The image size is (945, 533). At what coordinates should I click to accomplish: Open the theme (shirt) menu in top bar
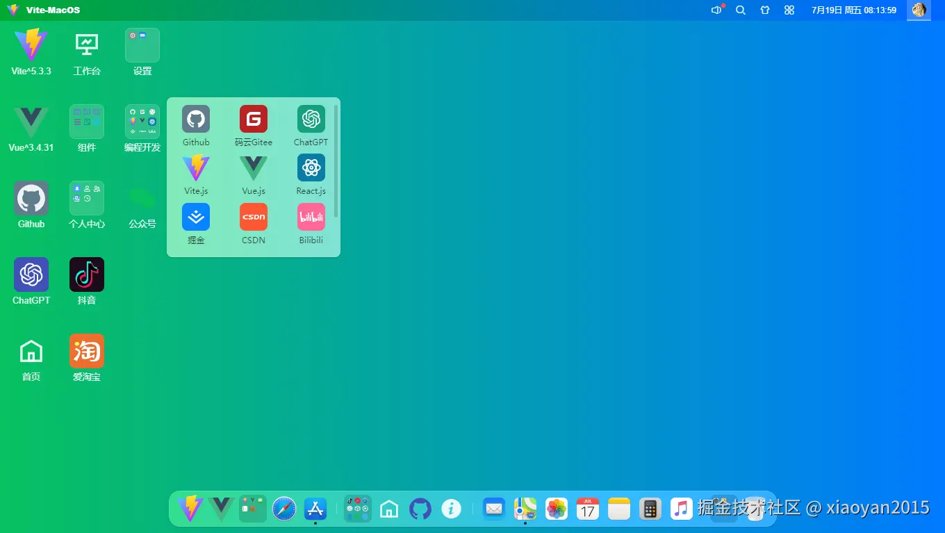coord(765,10)
